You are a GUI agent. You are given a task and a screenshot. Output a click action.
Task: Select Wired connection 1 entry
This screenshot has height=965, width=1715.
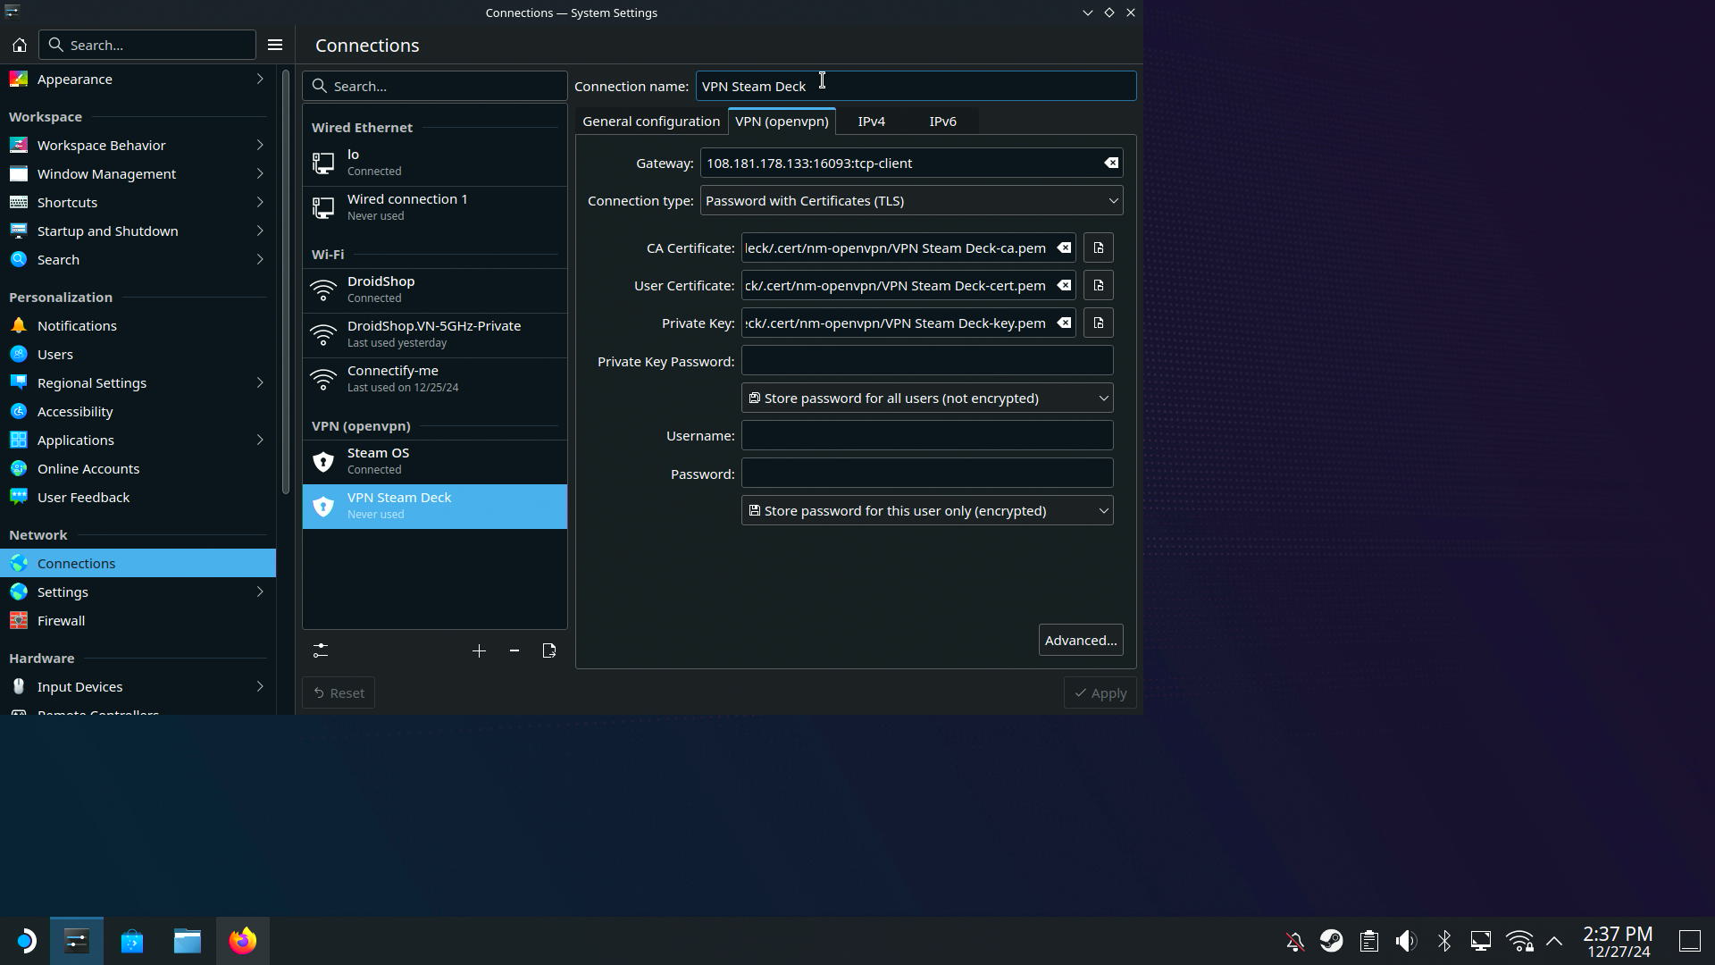(x=435, y=208)
